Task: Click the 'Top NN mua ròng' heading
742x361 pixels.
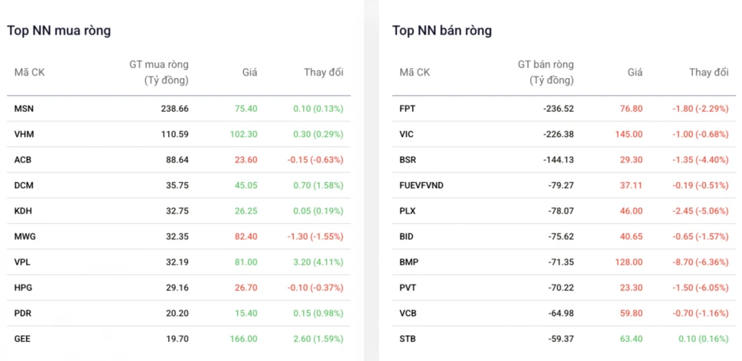Action: (x=58, y=32)
